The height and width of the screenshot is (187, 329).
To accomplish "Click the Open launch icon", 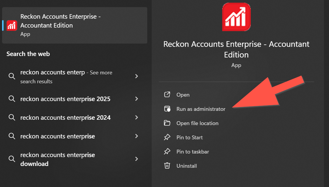I will point(167,95).
